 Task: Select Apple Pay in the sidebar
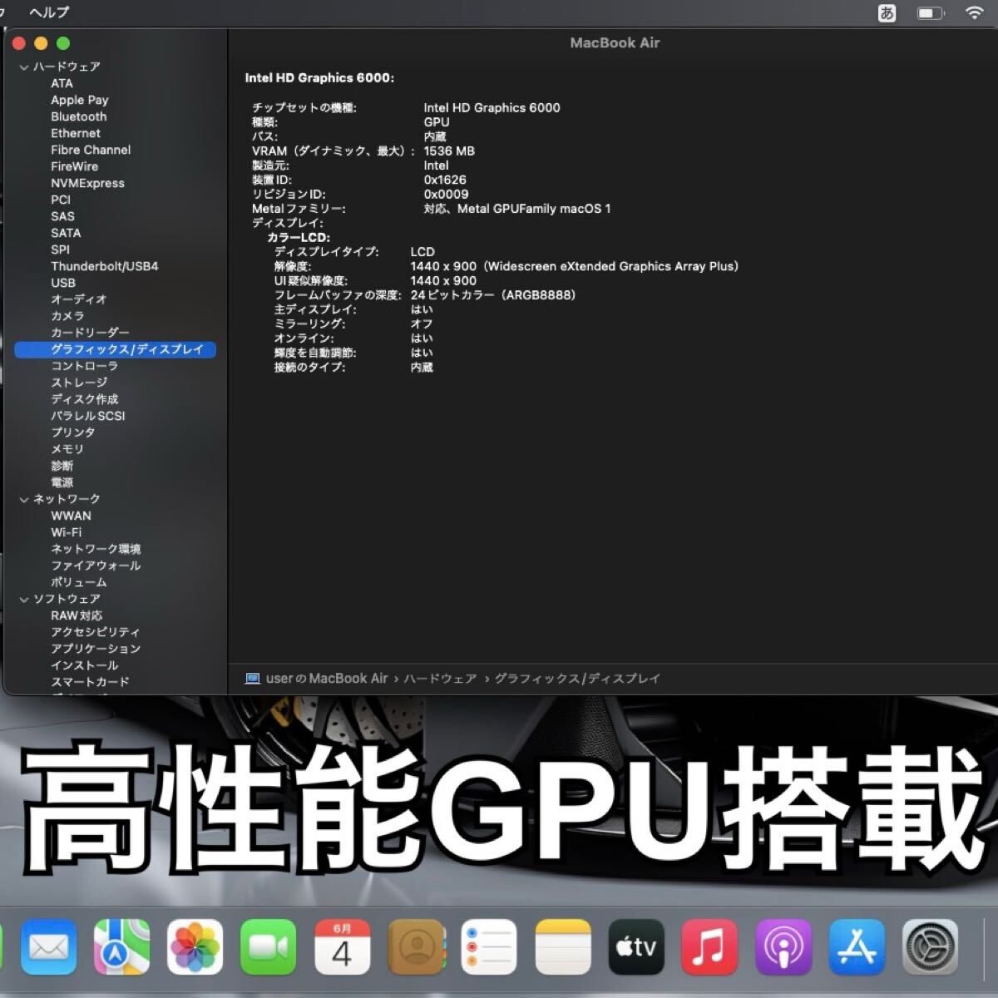[x=80, y=100]
